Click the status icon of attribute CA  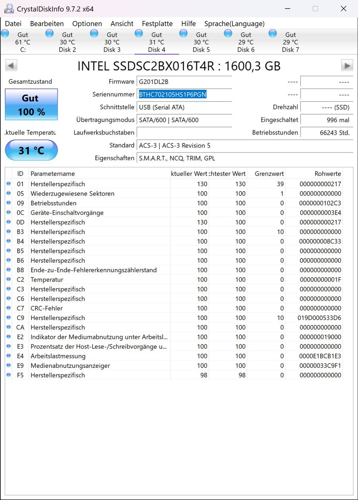pyautogui.click(x=9, y=327)
